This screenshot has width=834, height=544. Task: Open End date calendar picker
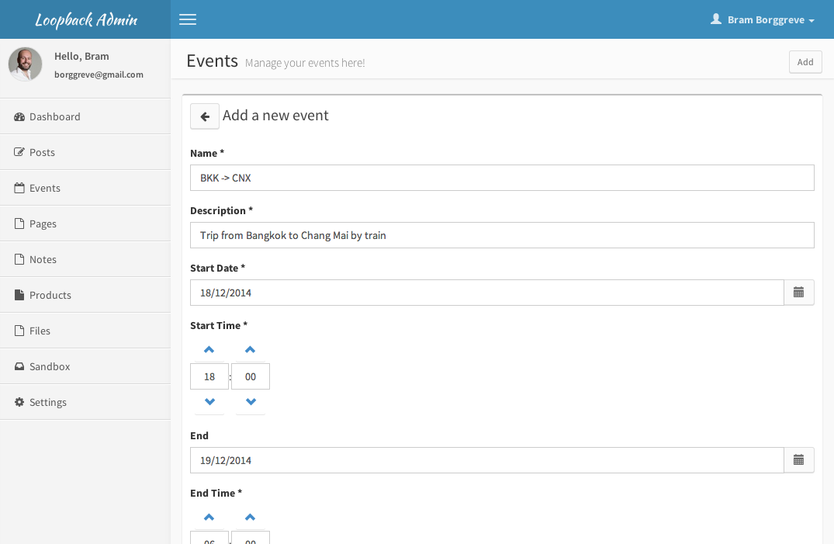pos(798,460)
